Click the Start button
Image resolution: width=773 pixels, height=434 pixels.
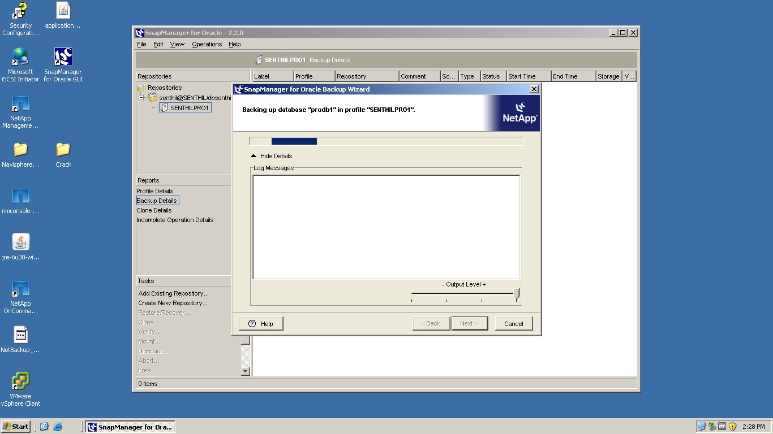(16, 427)
